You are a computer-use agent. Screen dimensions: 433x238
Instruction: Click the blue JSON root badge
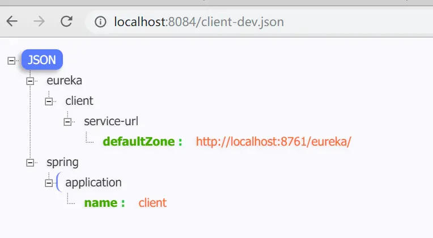pos(43,59)
